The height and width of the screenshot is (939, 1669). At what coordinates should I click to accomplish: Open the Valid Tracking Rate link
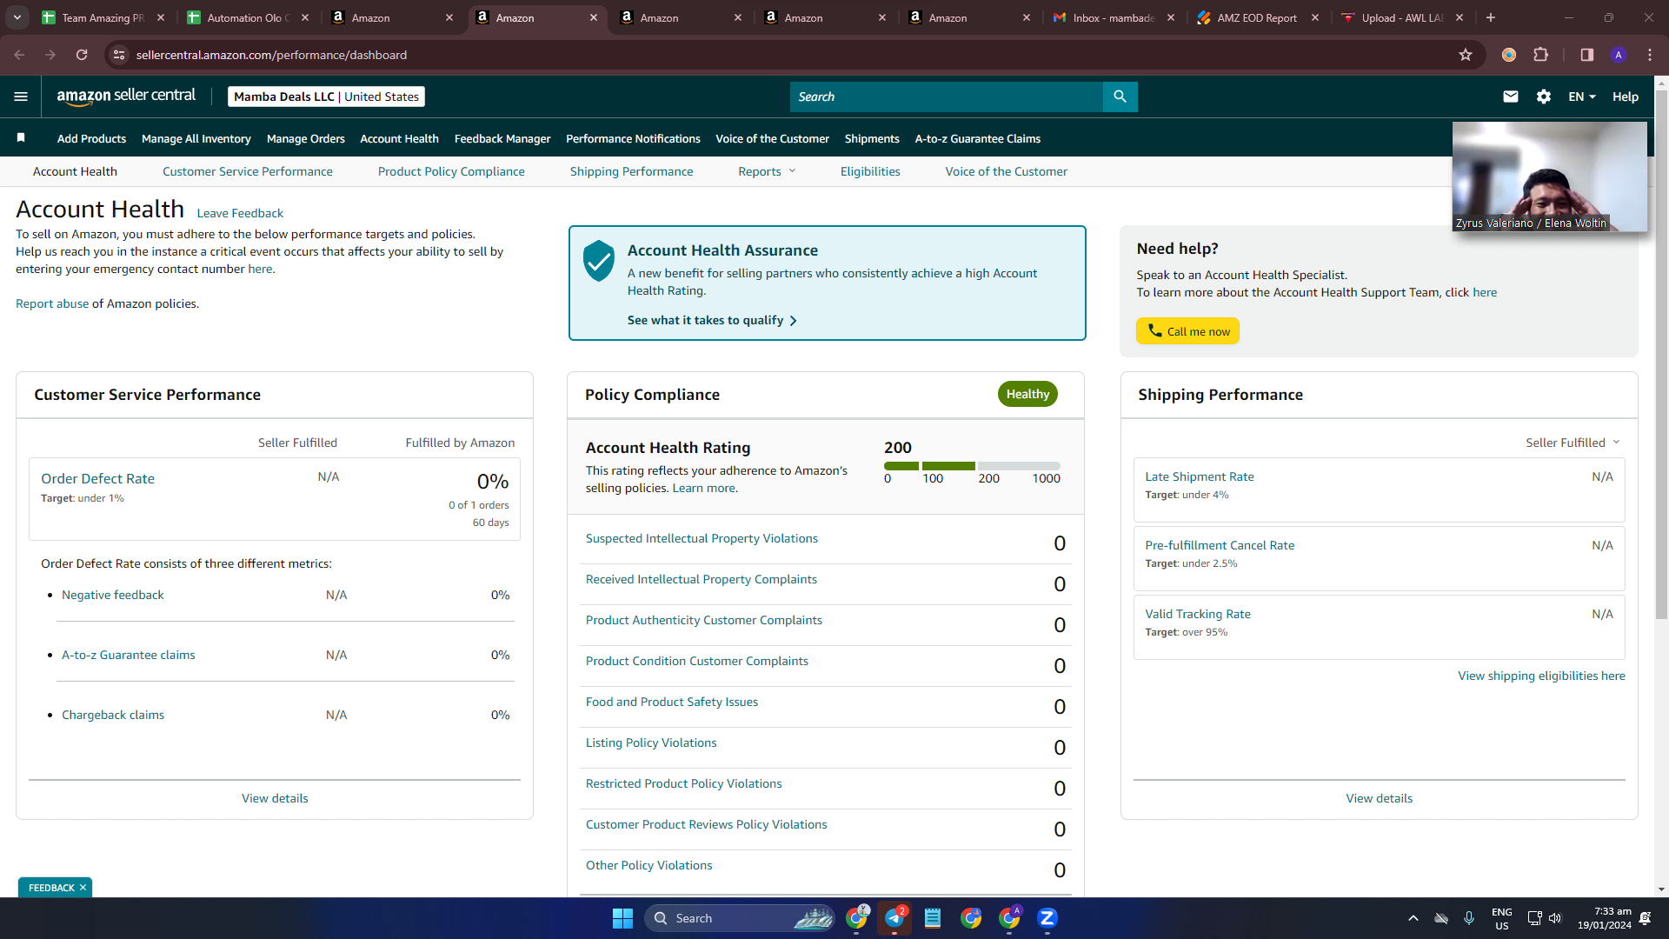(x=1198, y=614)
